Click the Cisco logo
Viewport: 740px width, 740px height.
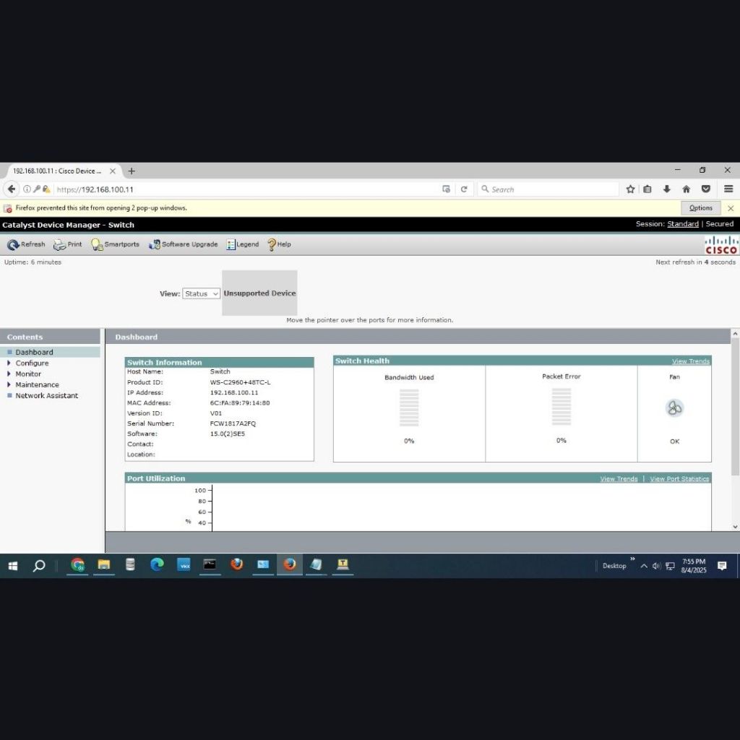point(721,245)
